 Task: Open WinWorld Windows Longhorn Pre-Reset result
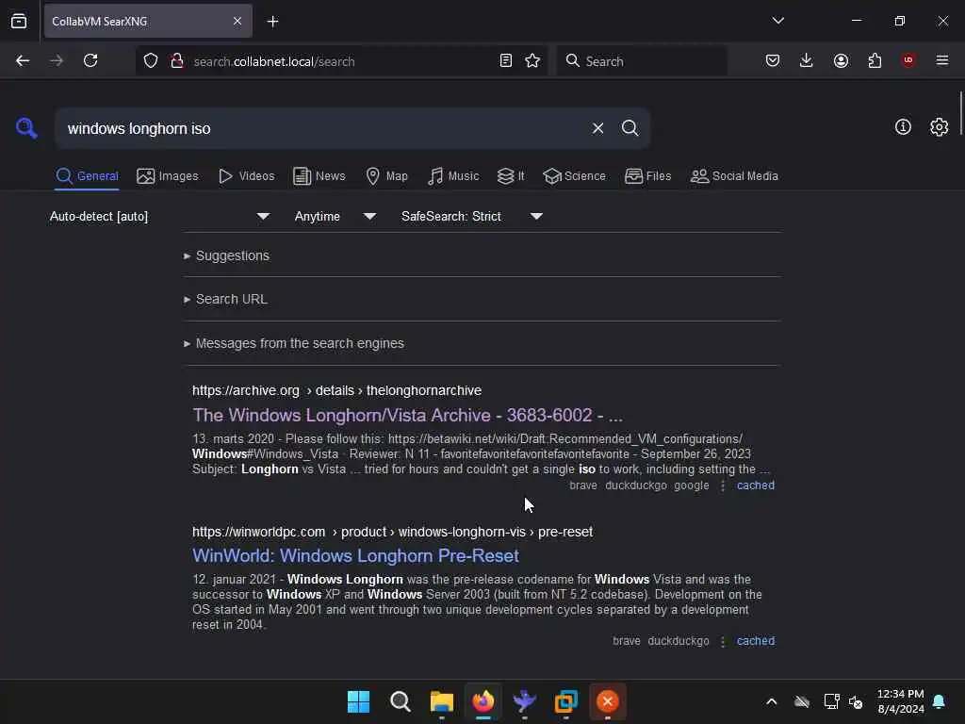(355, 555)
